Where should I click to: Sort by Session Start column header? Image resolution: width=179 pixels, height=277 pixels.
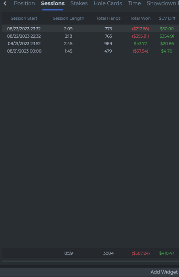tap(24, 18)
